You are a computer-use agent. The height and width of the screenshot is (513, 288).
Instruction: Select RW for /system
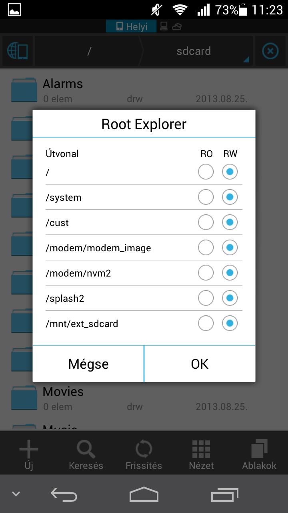coord(230,197)
